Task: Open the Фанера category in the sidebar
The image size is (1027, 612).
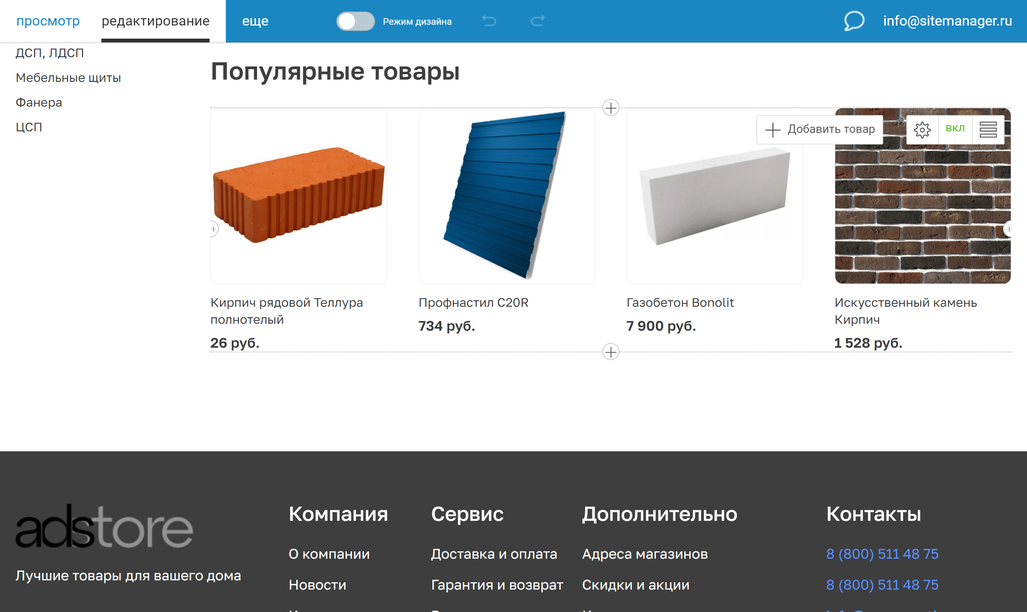Action: [x=38, y=102]
